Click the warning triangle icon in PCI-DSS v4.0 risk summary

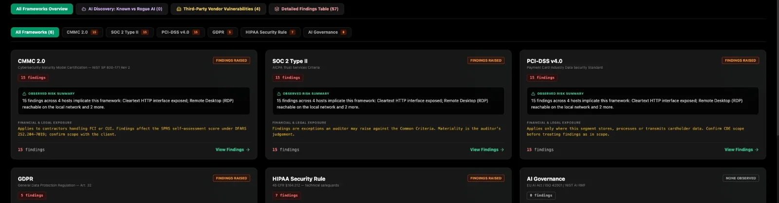[533, 94]
